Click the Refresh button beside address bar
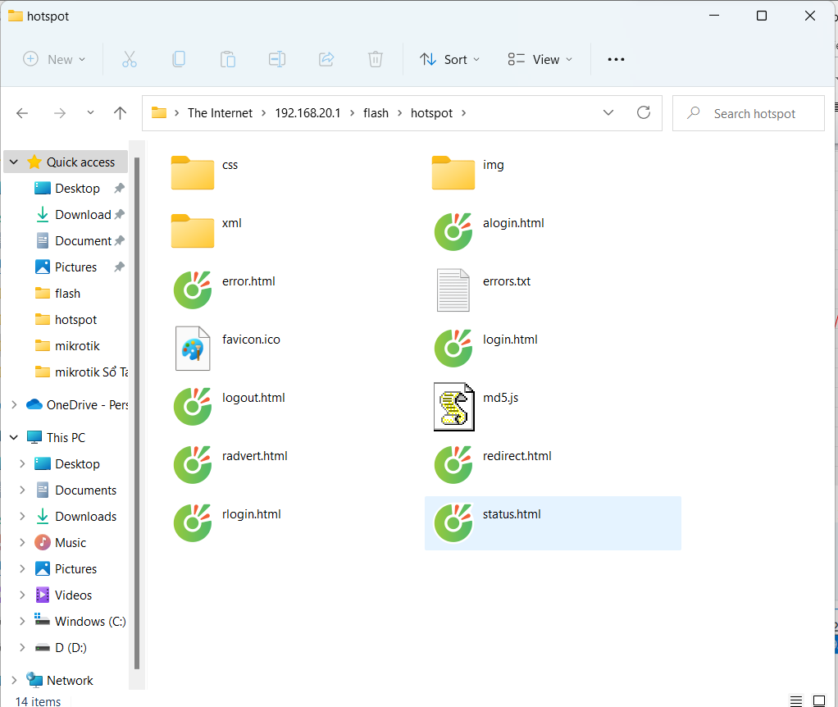 (644, 113)
